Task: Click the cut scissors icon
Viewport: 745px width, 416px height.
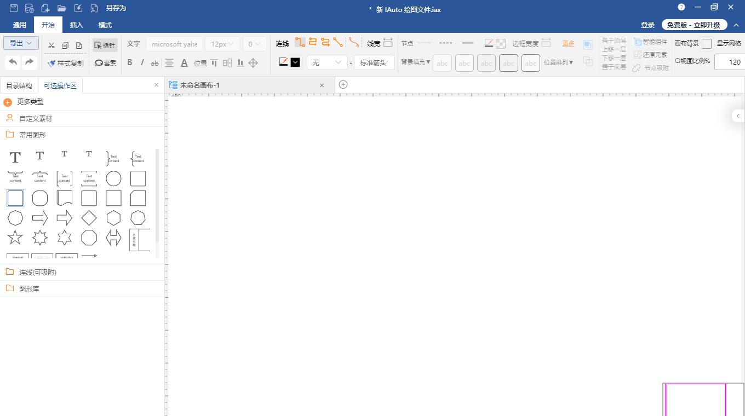Action: [x=51, y=45]
